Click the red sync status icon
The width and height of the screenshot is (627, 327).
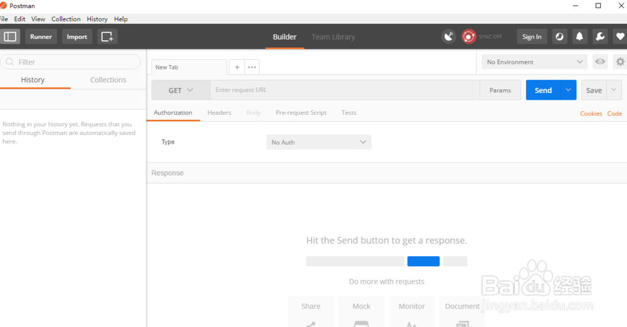point(468,36)
